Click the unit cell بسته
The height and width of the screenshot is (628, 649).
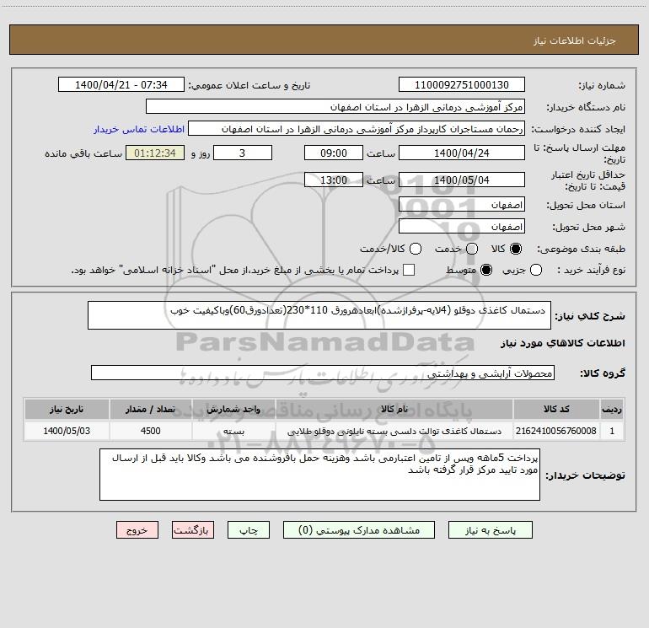tap(233, 431)
